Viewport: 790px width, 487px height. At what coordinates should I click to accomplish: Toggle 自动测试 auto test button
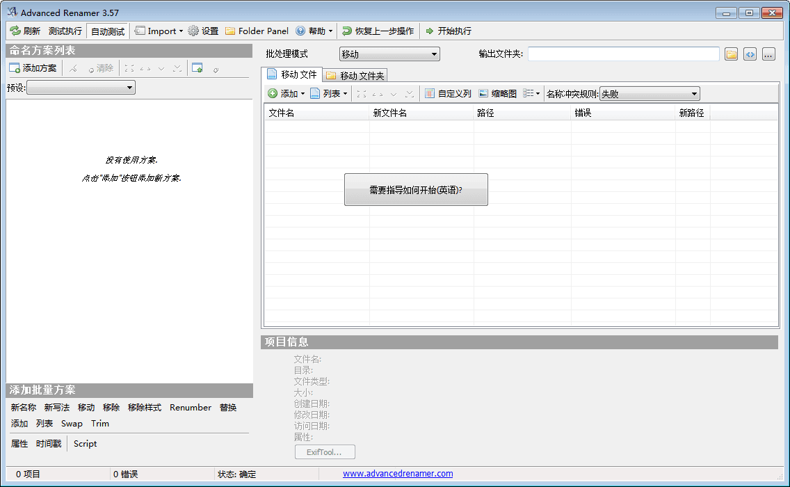(107, 31)
